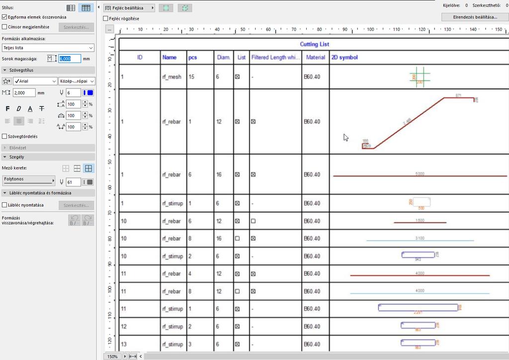Click the border pen number 61 field
This screenshot has height=360, width=509.
tap(74, 182)
